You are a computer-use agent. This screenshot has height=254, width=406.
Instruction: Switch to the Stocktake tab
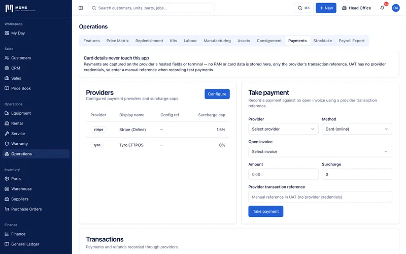click(323, 41)
